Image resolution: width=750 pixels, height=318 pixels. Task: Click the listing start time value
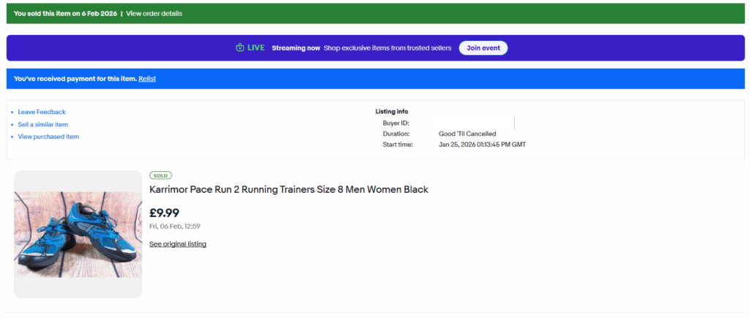tap(482, 145)
